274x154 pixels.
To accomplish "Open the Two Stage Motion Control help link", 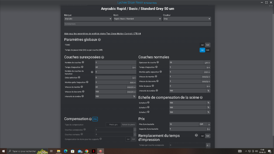I will point(102,34).
